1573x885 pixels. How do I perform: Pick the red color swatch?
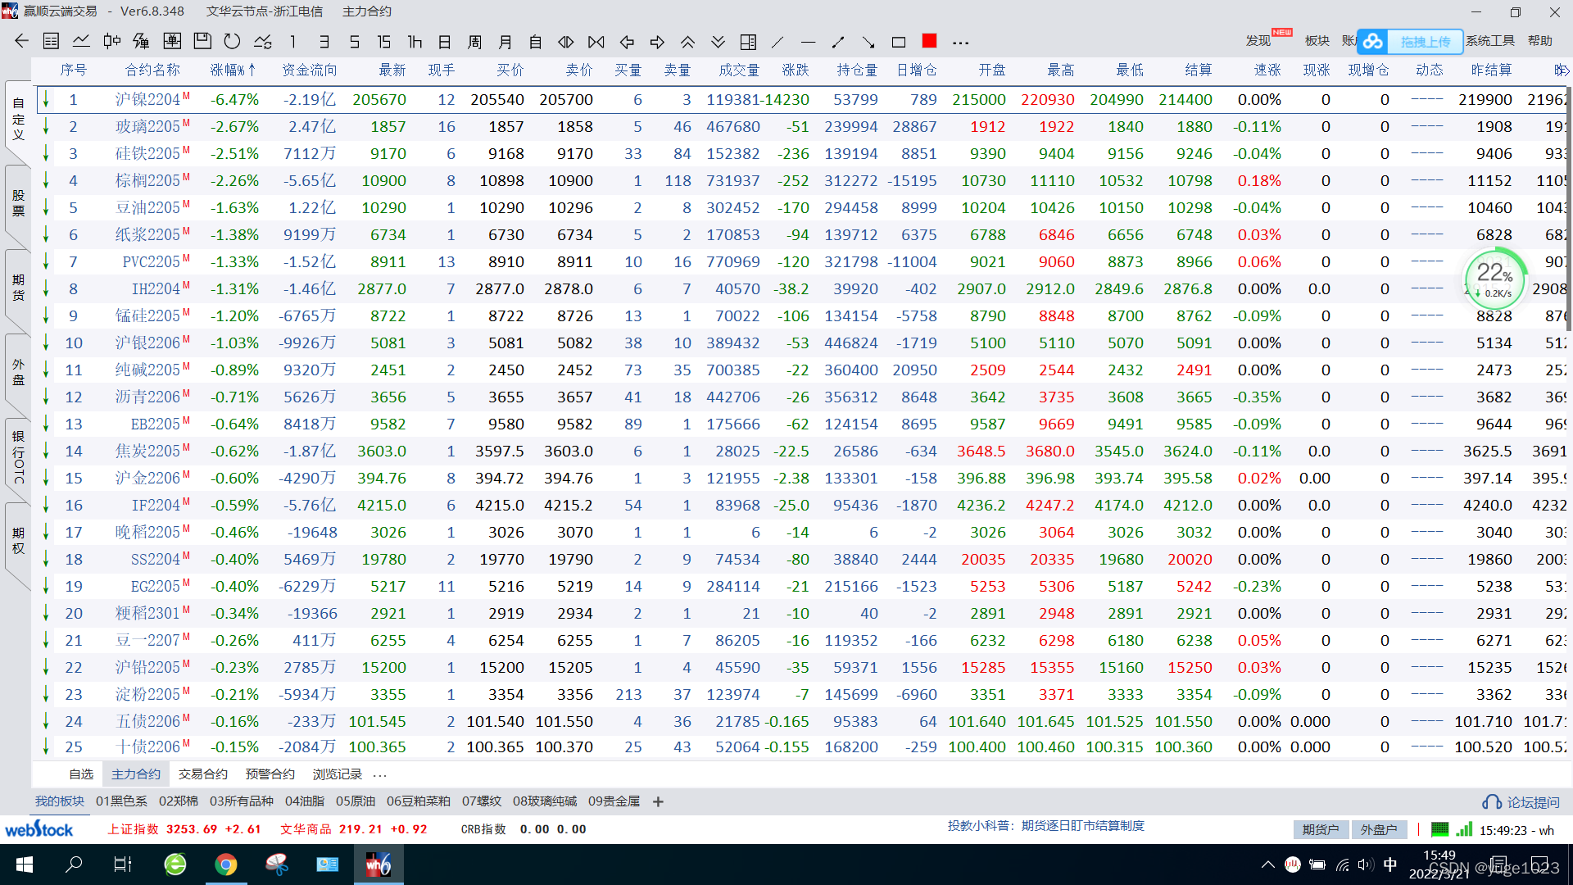pyautogui.click(x=929, y=40)
